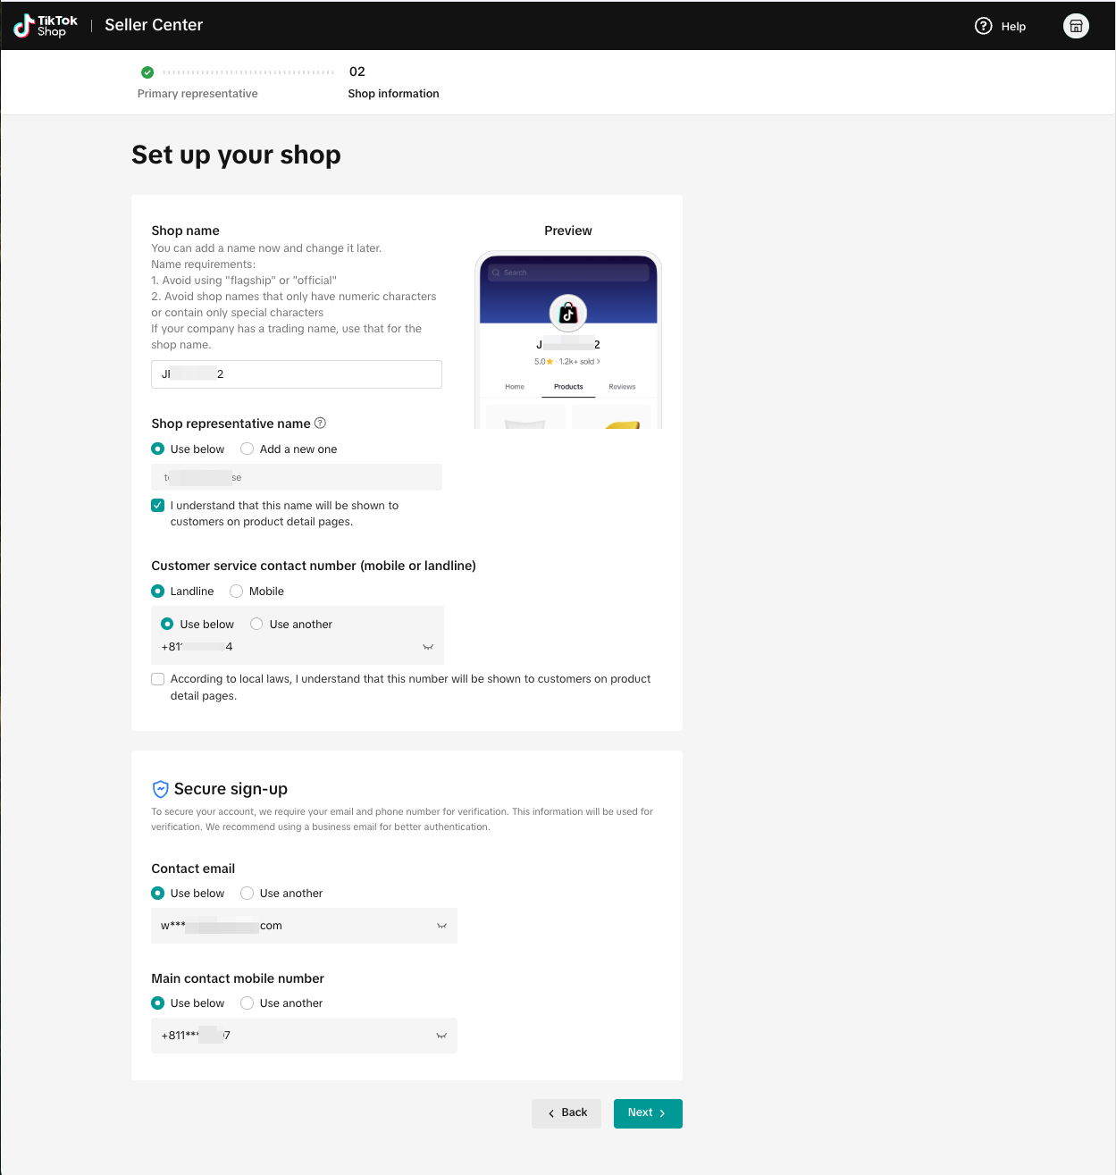Select Use another for main mobile number
The height and width of the screenshot is (1175, 1116).
click(248, 1003)
